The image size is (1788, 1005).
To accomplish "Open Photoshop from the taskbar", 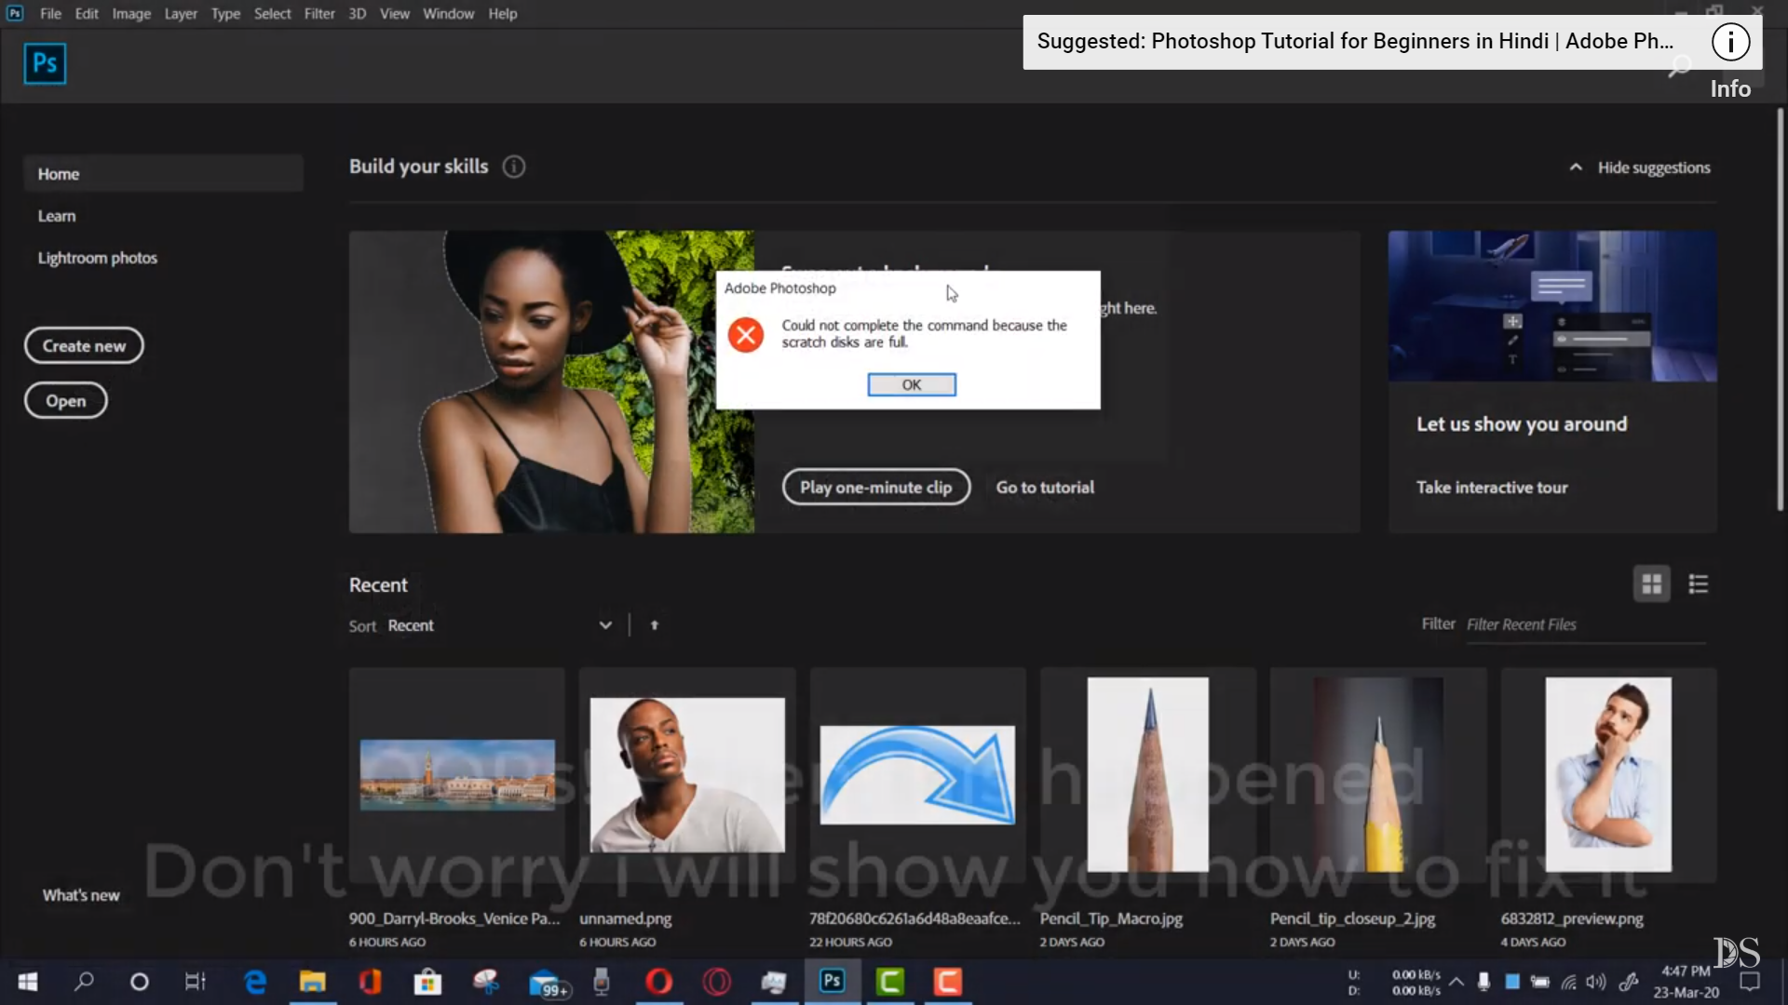I will coord(832,982).
